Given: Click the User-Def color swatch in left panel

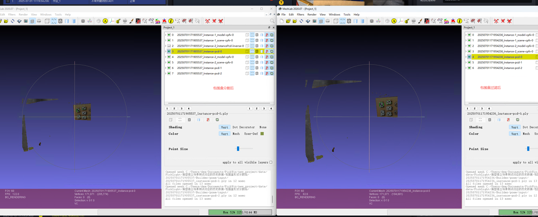Looking at the screenshot, I should point(262,134).
